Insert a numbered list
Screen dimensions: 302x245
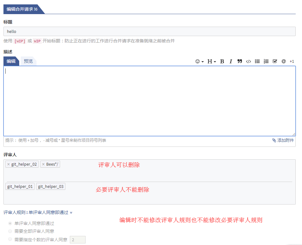266,61
